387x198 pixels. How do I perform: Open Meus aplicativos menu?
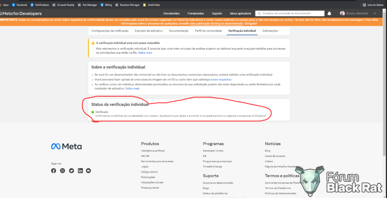[x=240, y=14]
